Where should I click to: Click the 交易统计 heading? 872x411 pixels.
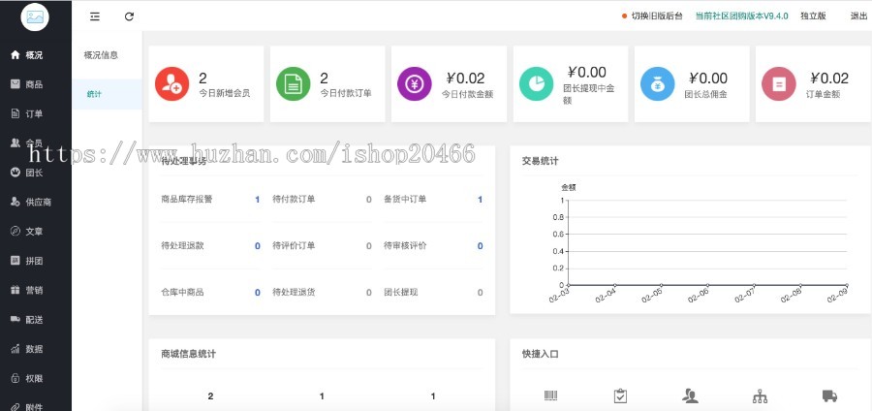click(540, 161)
